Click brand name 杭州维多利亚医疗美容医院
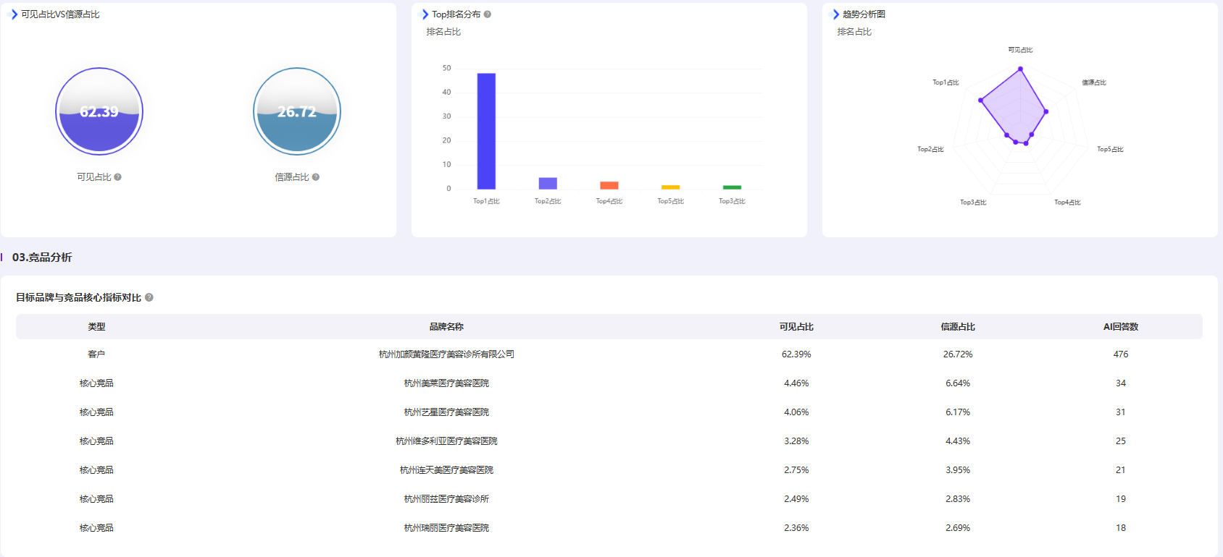1223x557 pixels. 446,441
